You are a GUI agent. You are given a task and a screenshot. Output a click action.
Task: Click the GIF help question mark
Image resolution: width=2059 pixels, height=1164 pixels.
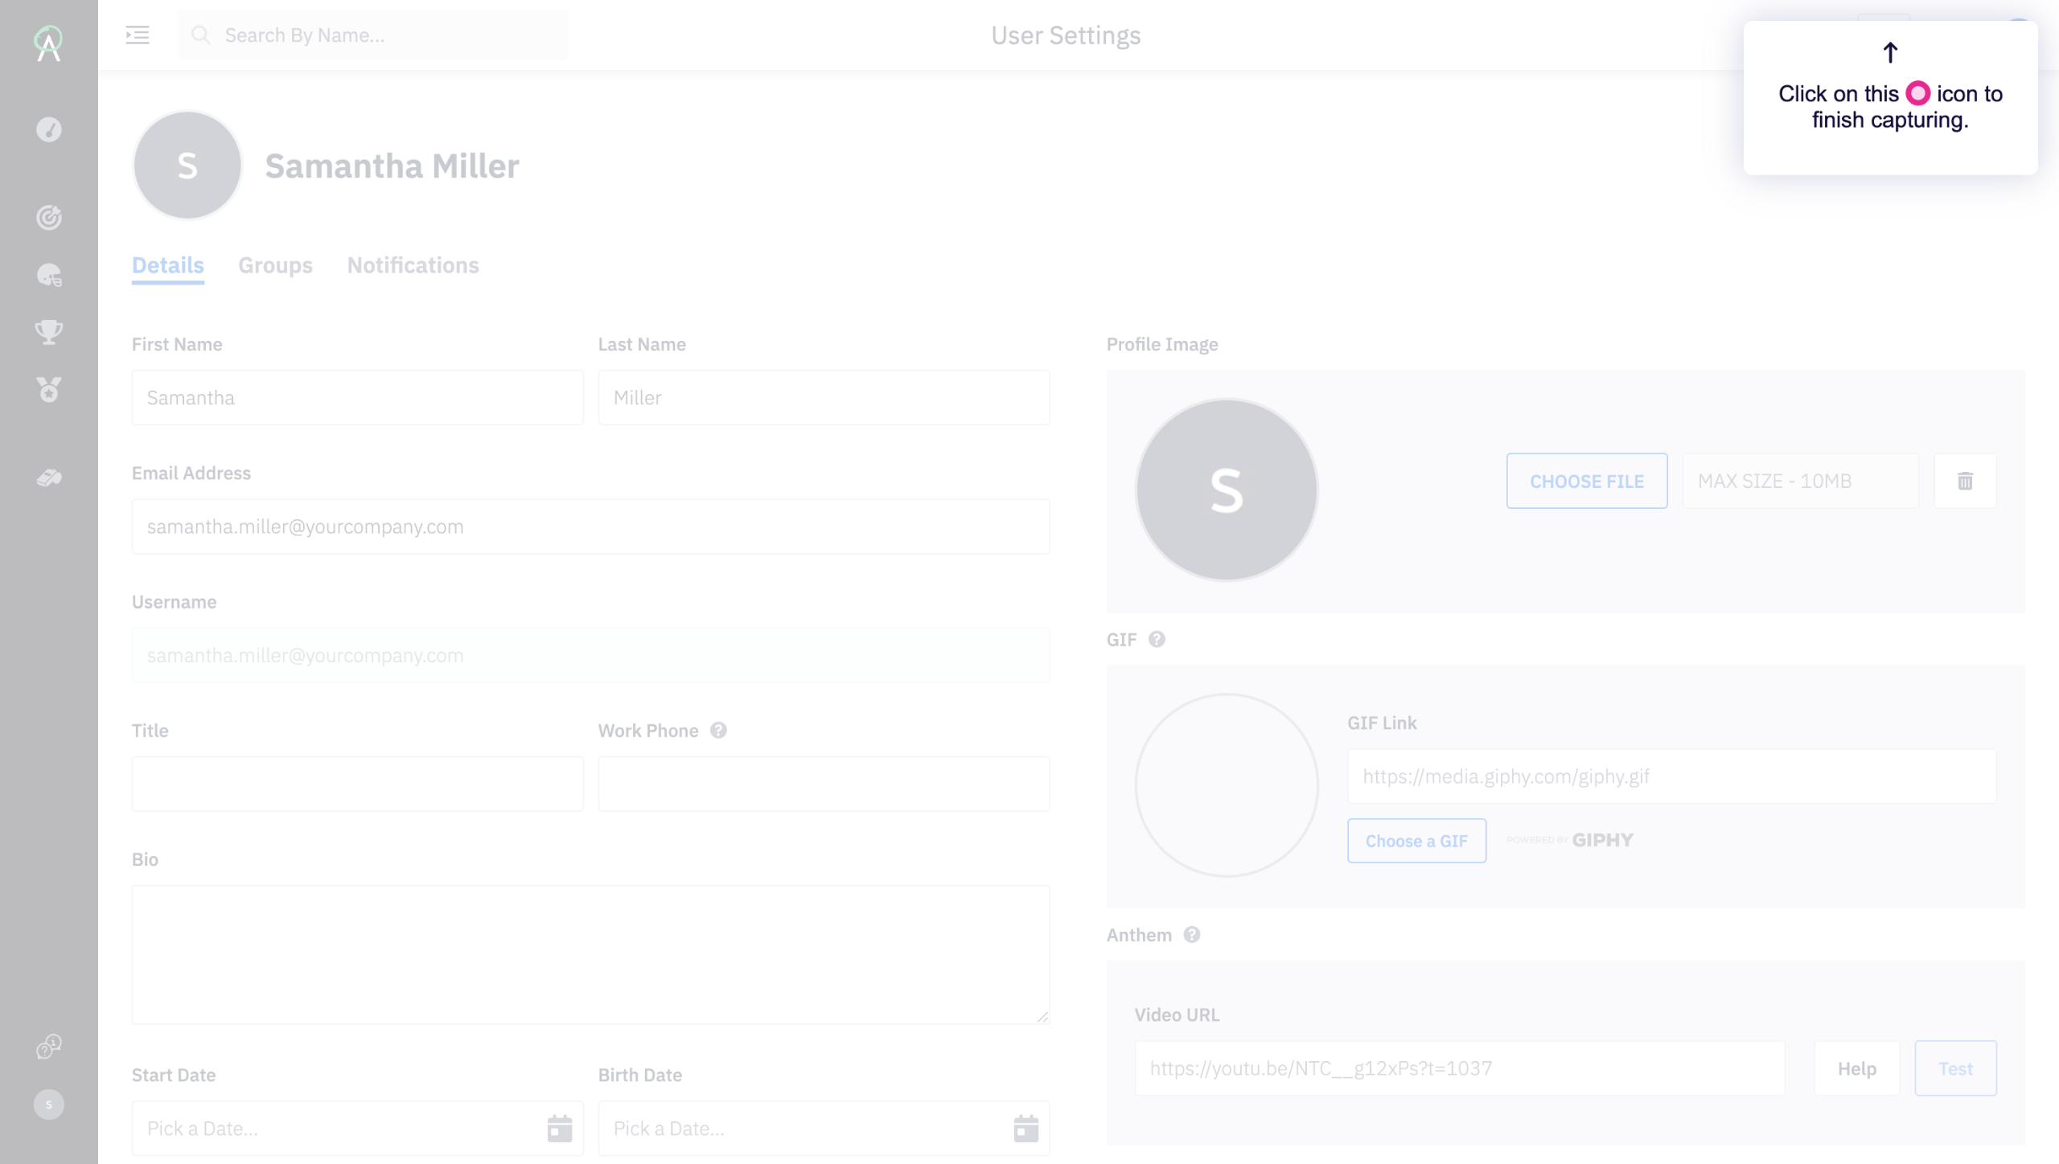coord(1157,639)
